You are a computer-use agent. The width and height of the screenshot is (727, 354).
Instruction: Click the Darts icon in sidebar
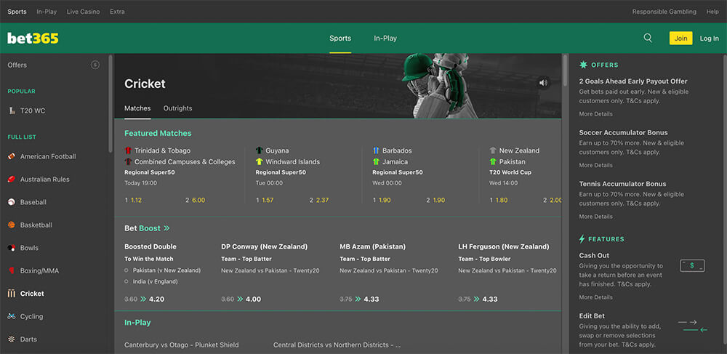[x=12, y=339]
